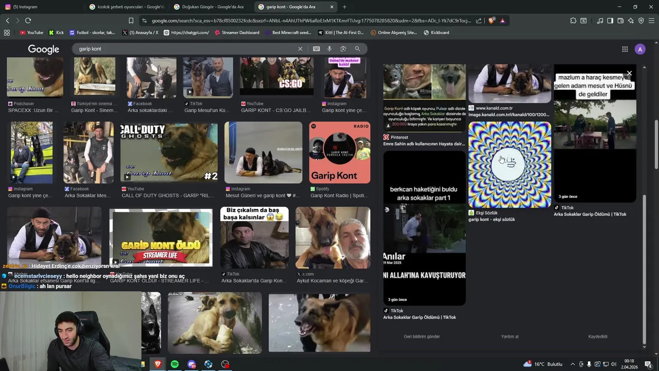Search by image with Google Lens icon
This screenshot has width=659, height=371.
click(x=343, y=49)
